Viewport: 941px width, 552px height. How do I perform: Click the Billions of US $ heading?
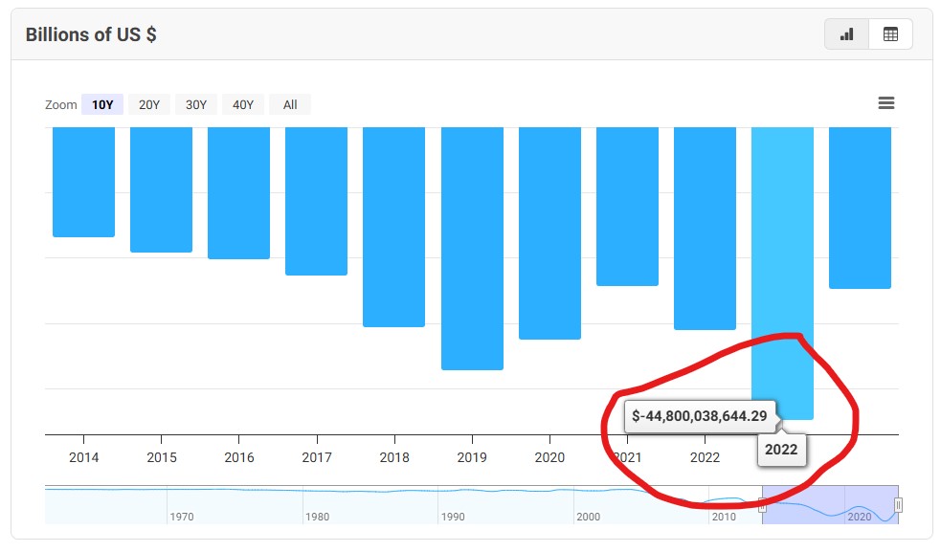point(91,34)
